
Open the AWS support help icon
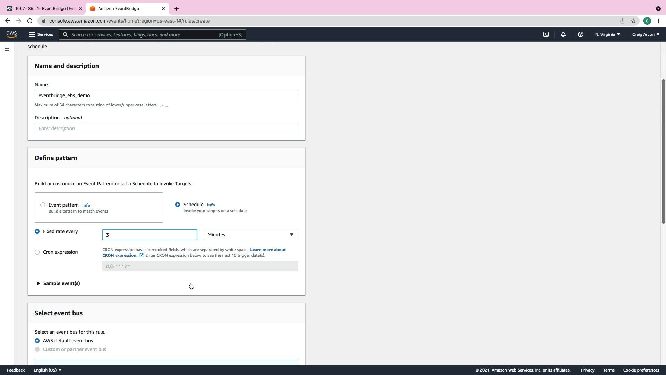click(x=581, y=34)
